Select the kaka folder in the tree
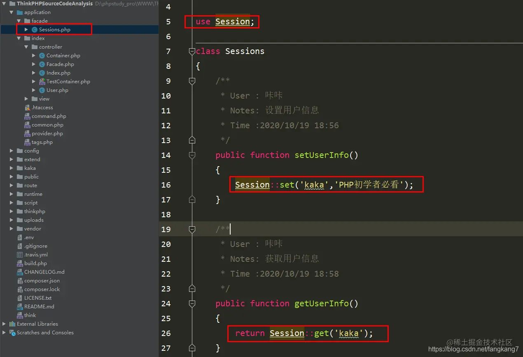The height and width of the screenshot is (357, 523). pos(30,168)
